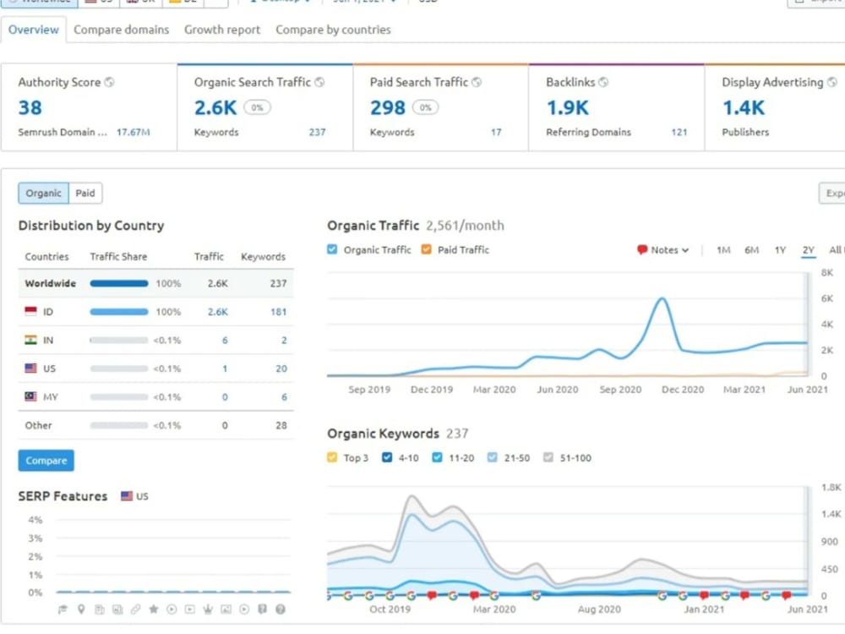This screenshot has width=845, height=634.
Task: Open the 17 paid keywords link
Action: click(x=496, y=132)
